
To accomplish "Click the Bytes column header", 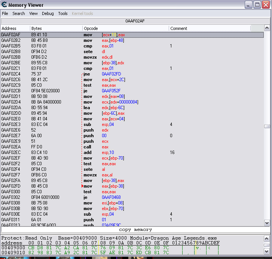I will pyautogui.click(x=56, y=28).
